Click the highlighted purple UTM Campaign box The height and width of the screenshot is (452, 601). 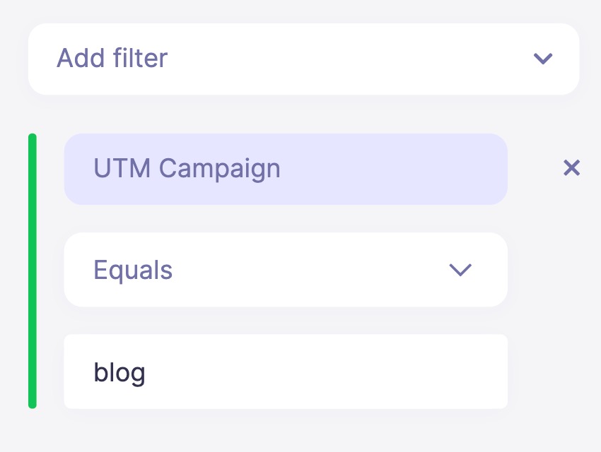286,169
